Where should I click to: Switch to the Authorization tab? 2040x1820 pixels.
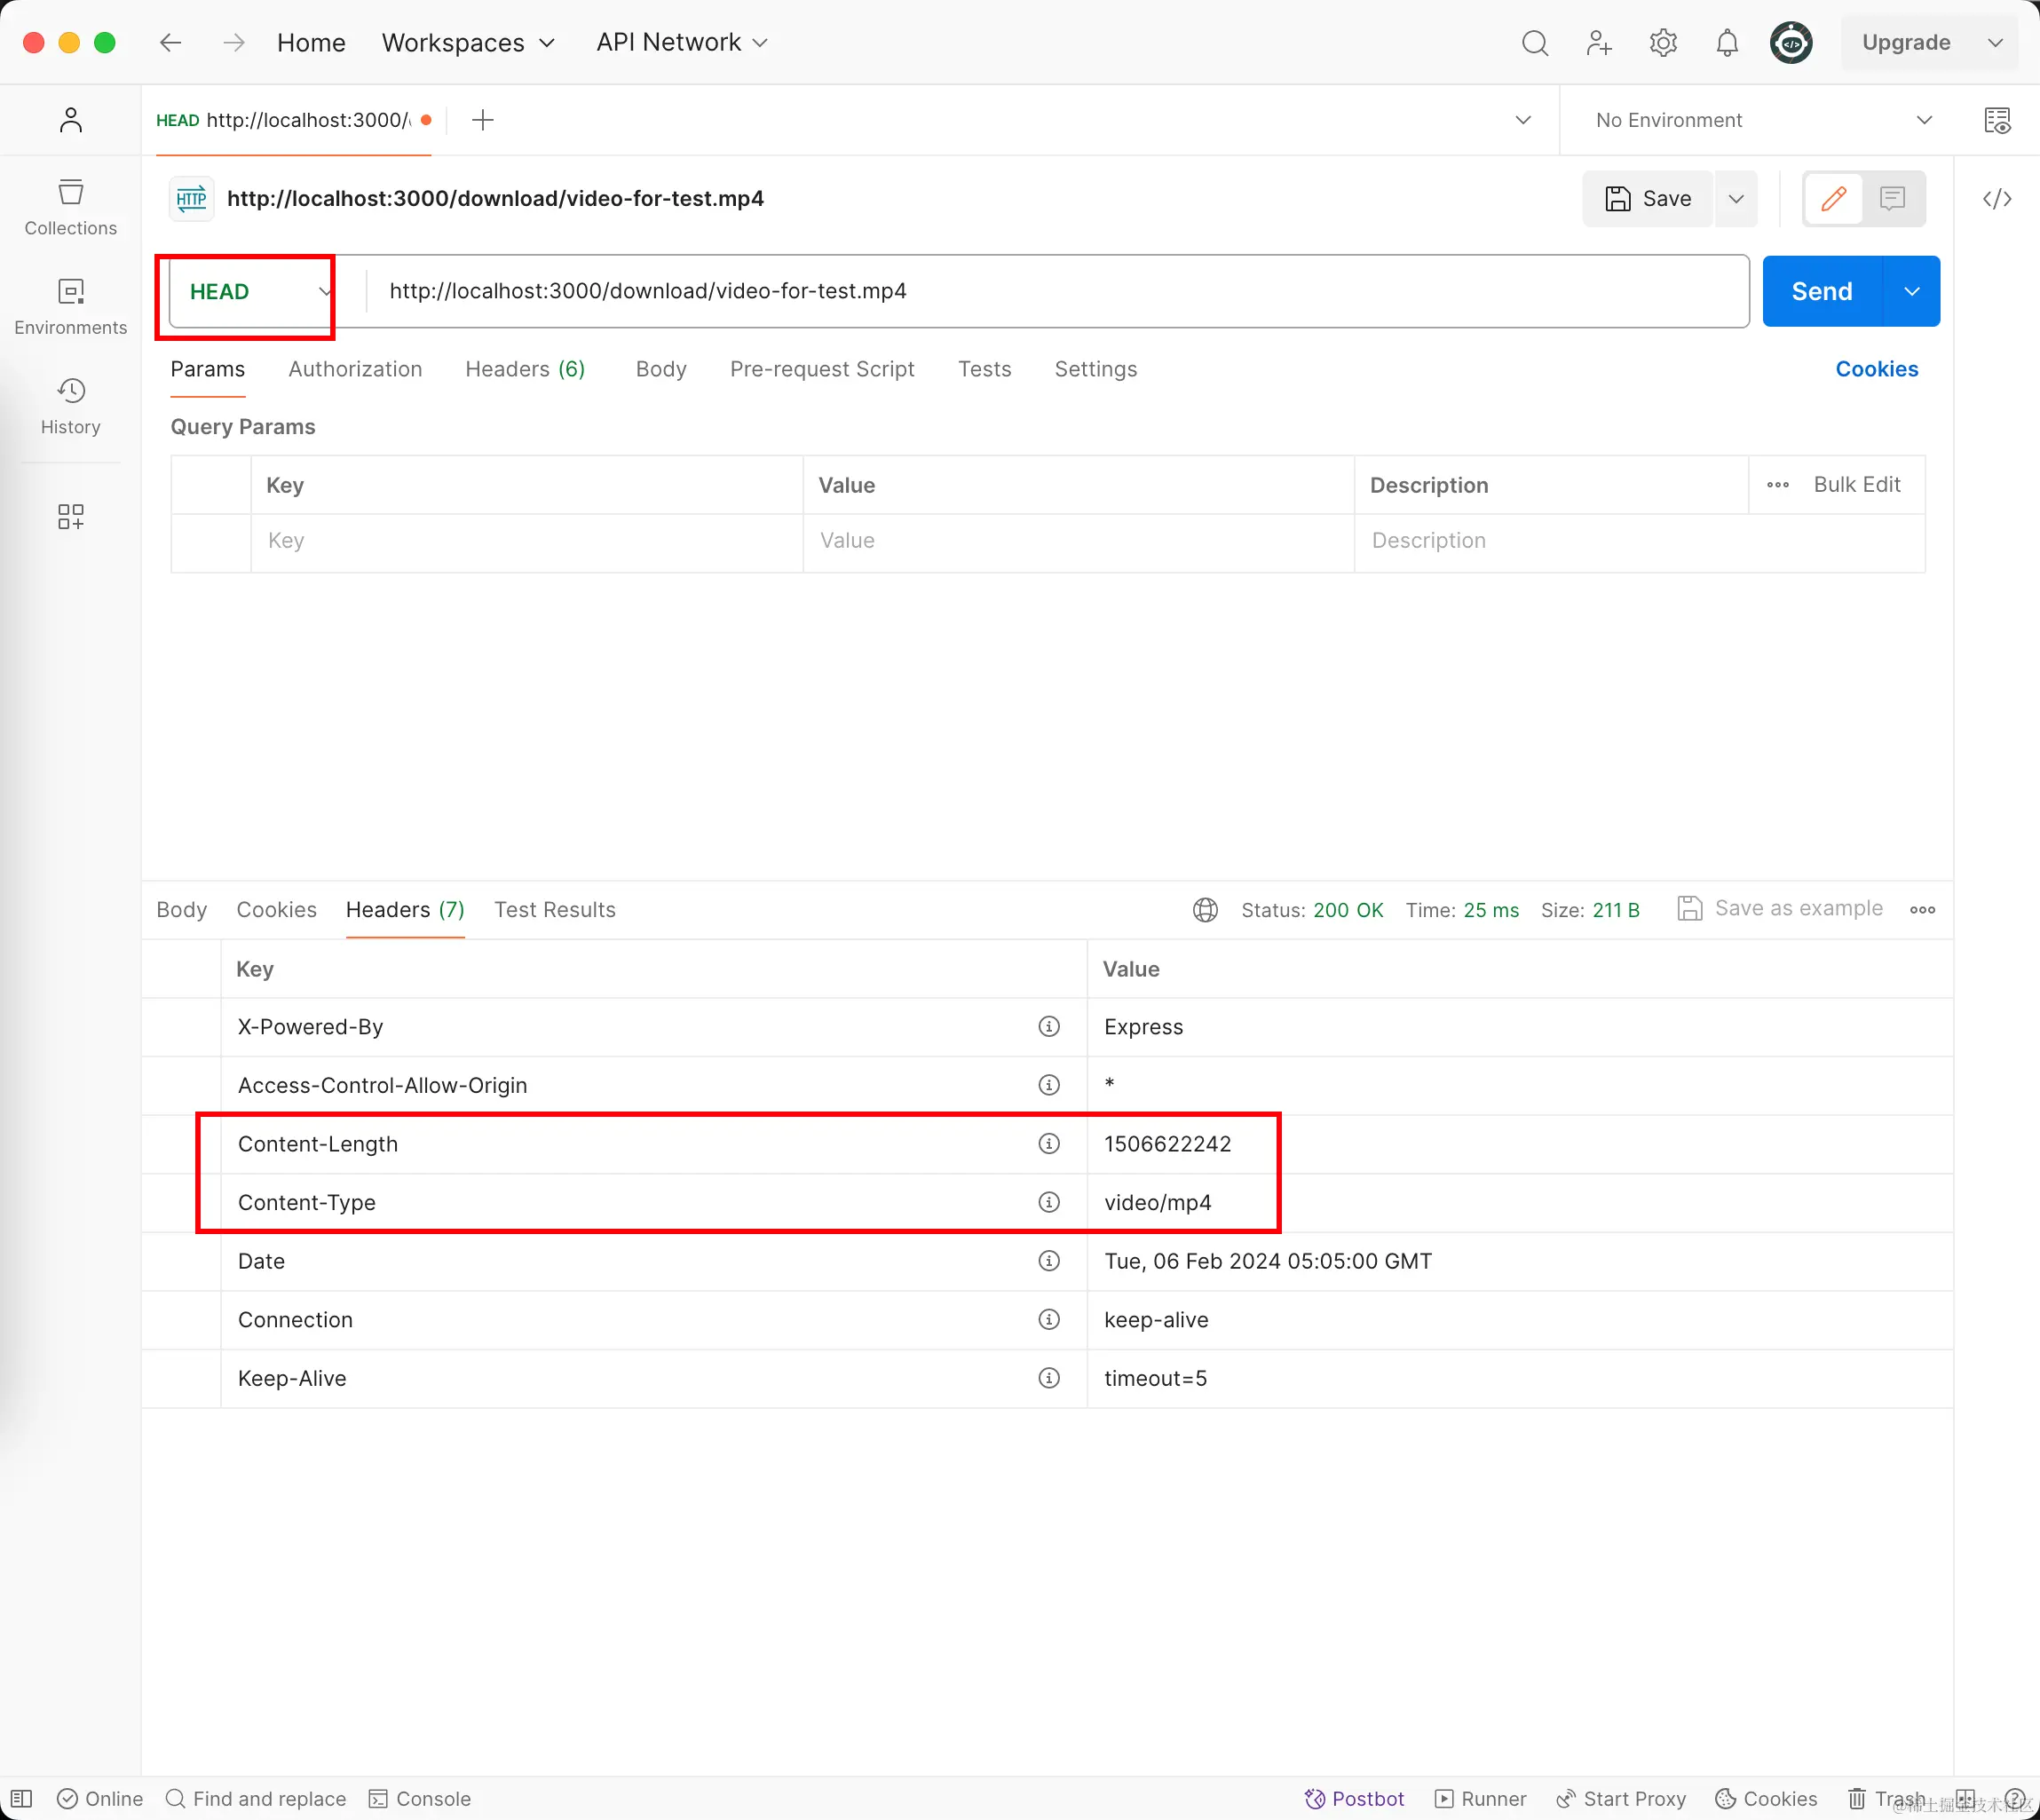coord(355,369)
